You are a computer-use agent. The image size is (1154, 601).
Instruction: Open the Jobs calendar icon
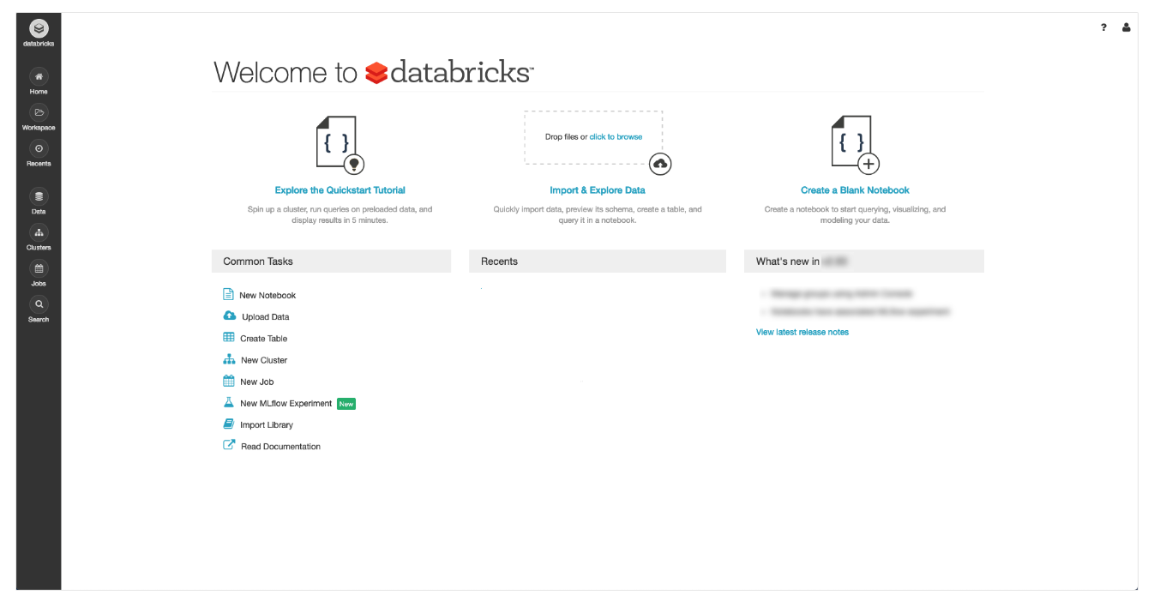[x=39, y=268]
